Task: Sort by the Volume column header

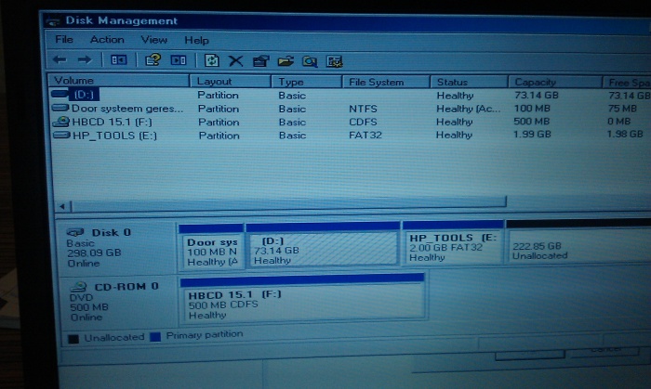Action: pos(119,81)
